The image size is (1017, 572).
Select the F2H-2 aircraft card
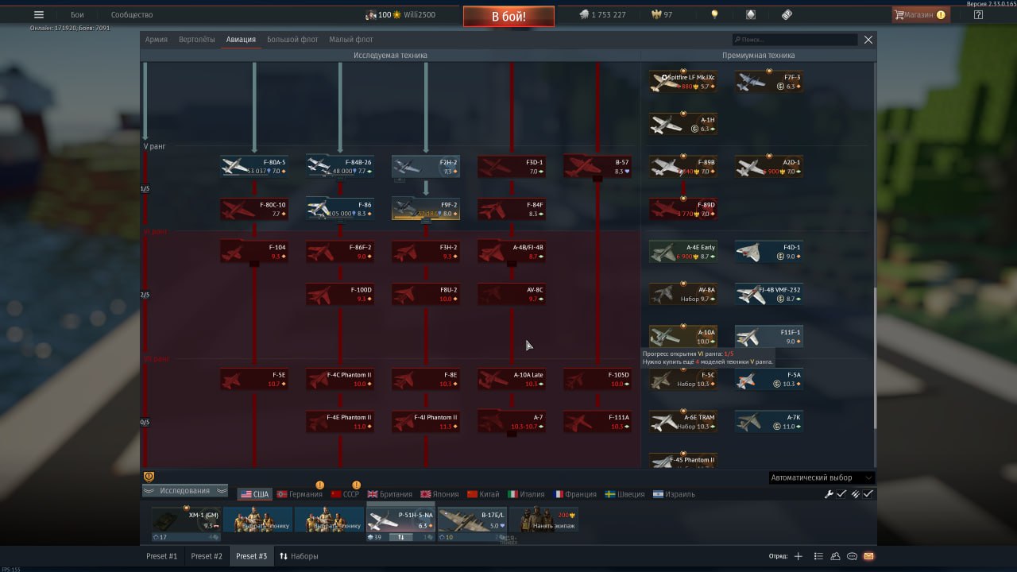click(x=426, y=166)
